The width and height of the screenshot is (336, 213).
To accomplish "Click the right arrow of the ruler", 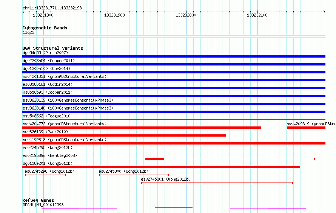I will click(x=324, y=12).
